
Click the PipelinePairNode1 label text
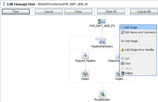click(102, 46)
